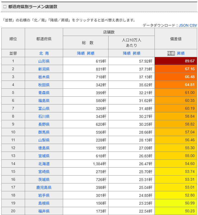Screen dimensions: 198x215
Task: Click rank number 10 cell
Action: pos(13,132)
